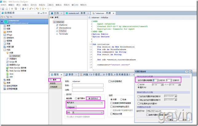This screenshot has width=198, height=126.
Task: Open the 目标 dropdown showing 无
Action: click(87, 112)
